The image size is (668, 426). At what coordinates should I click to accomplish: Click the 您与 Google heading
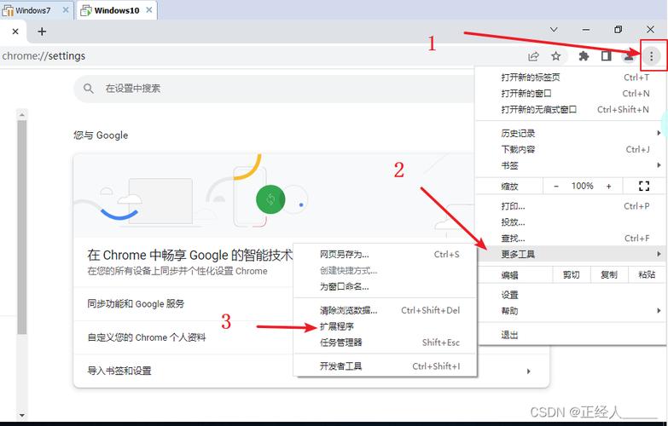(x=101, y=135)
